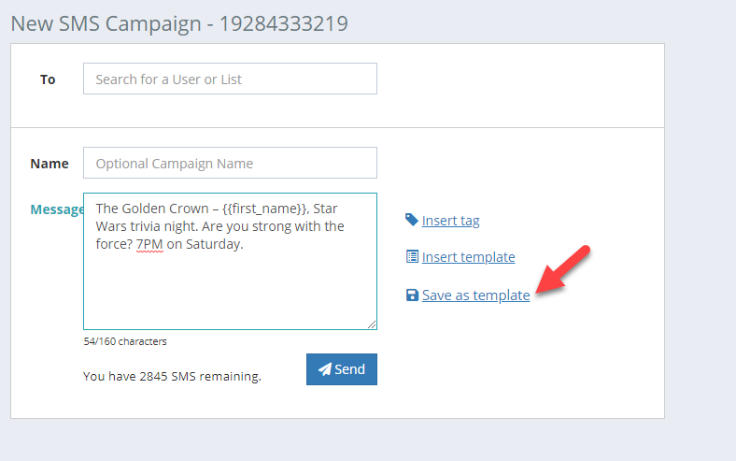
Task: Click the SMS remaining balance text
Action: point(172,377)
